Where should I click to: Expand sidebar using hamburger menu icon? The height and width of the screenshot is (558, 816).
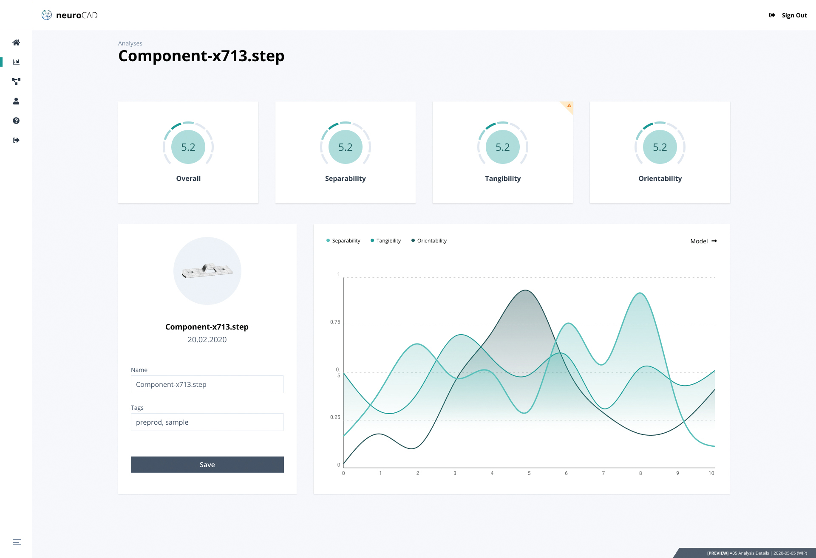pos(17,542)
